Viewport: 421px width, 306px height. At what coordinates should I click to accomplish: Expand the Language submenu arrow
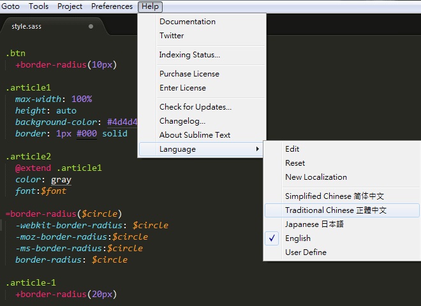(x=258, y=149)
